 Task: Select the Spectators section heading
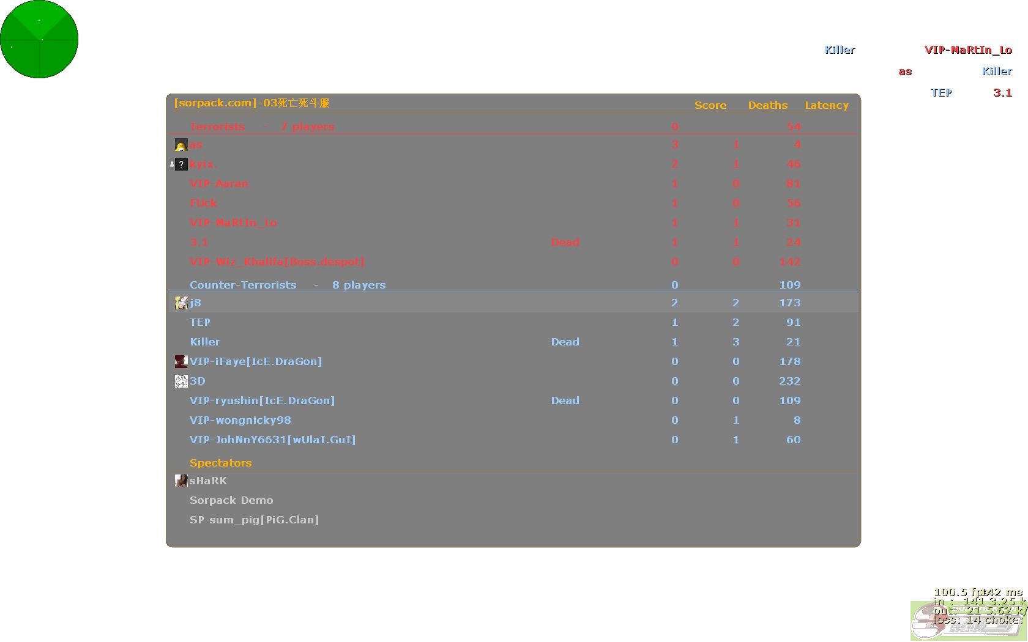click(x=220, y=463)
